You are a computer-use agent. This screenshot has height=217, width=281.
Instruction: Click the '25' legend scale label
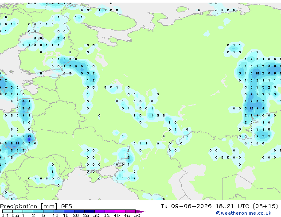tap(86, 215)
